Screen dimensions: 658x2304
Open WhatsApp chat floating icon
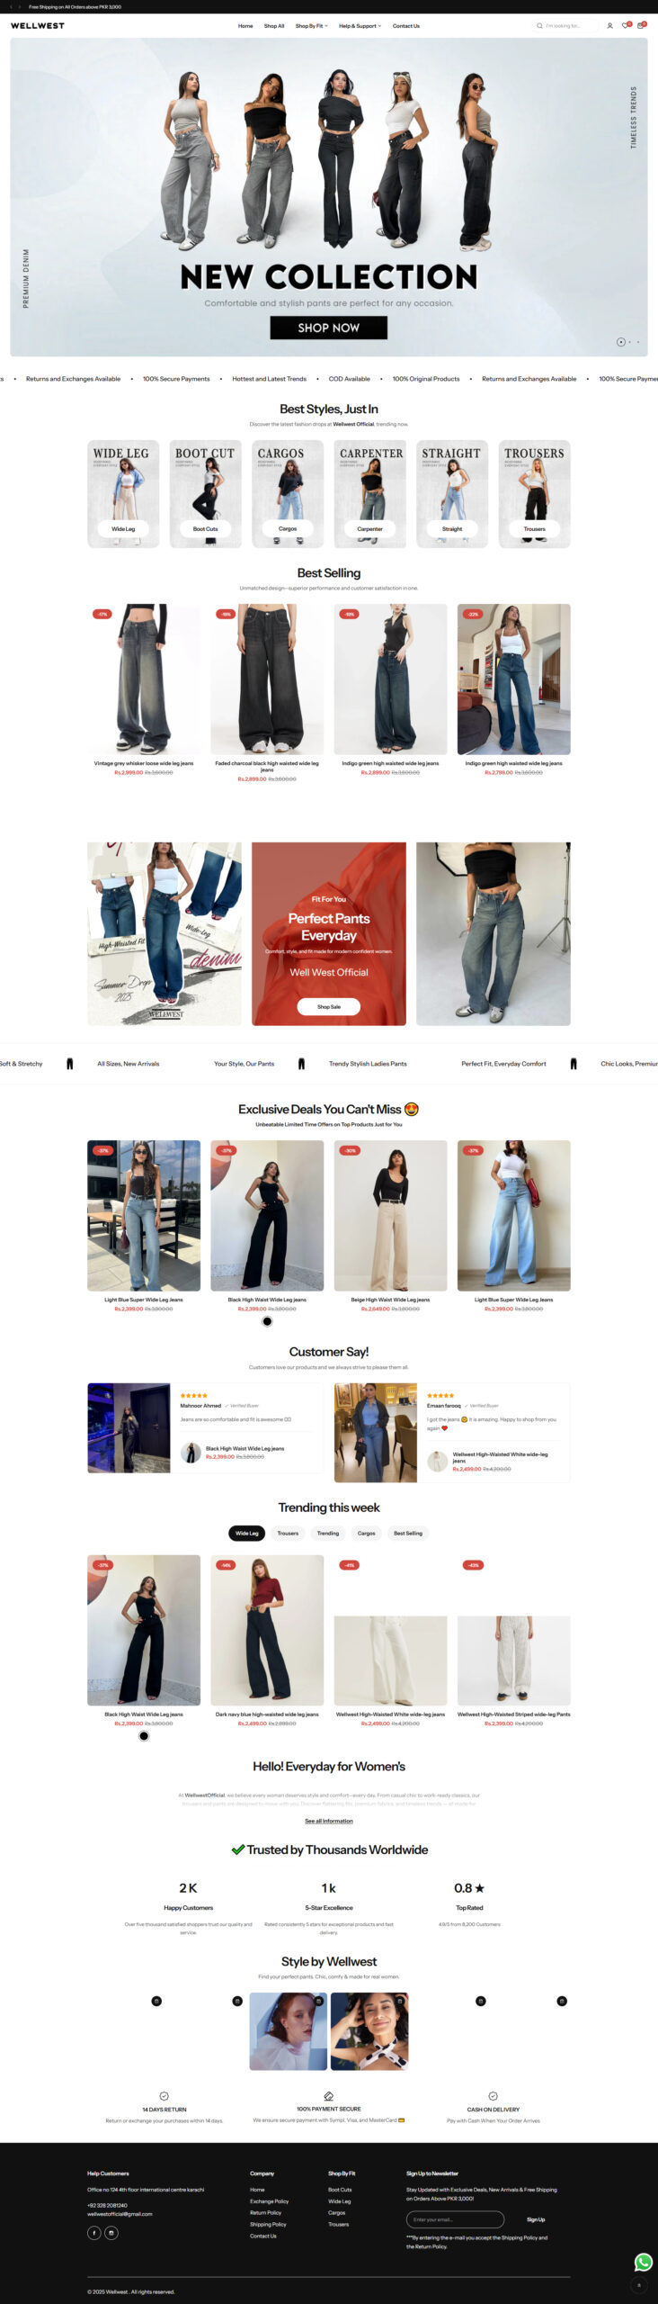click(643, 2262)
